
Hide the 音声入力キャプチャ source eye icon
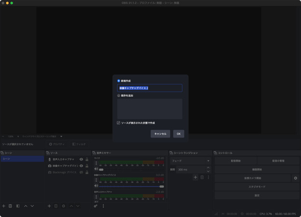point(82,159)
